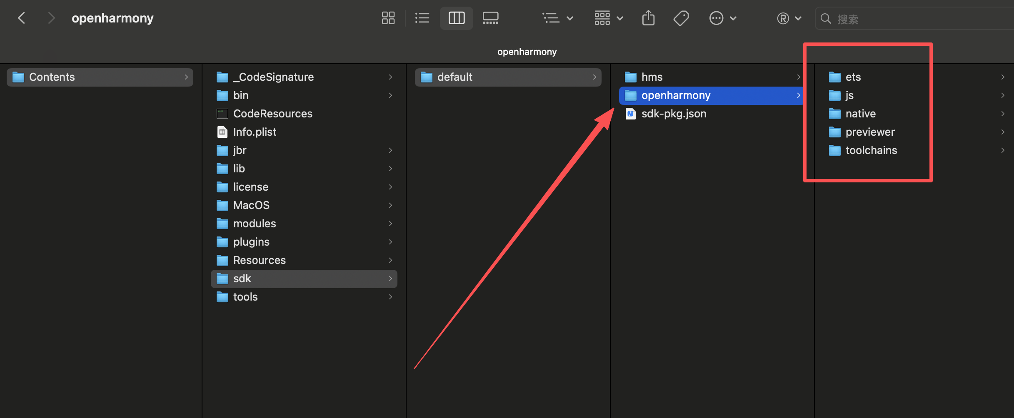This screenshot has height=418, width=1014.
Task: Click the Tags icon in the toolbar
Action: [x=682, y=18]
